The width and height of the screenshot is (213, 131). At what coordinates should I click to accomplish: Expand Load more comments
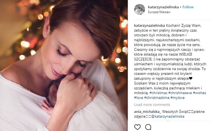(152, 105)
